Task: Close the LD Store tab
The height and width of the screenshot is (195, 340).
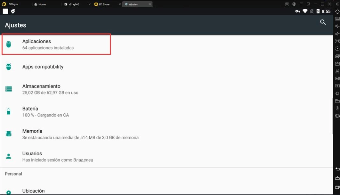Action: click(x=120, y=4)
